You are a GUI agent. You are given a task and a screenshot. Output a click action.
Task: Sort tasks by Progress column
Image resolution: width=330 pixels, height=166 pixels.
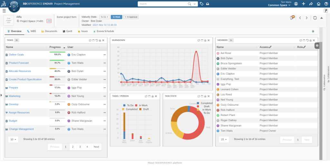tap(57, 47)
